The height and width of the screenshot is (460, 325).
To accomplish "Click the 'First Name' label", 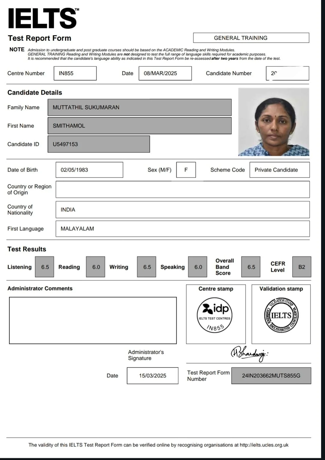I will point(21,126).
